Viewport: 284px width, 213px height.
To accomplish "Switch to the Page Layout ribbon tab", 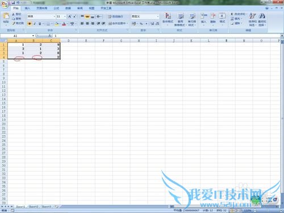I will 41,8.
